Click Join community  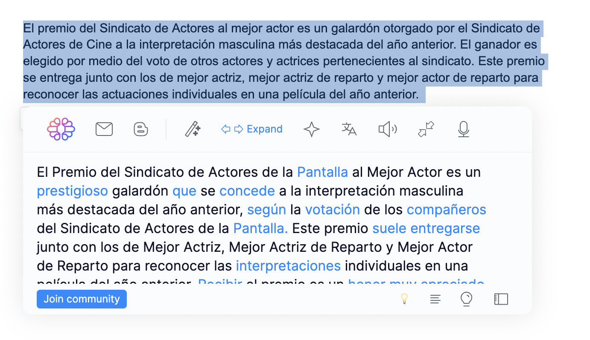(x=81, y=299)
